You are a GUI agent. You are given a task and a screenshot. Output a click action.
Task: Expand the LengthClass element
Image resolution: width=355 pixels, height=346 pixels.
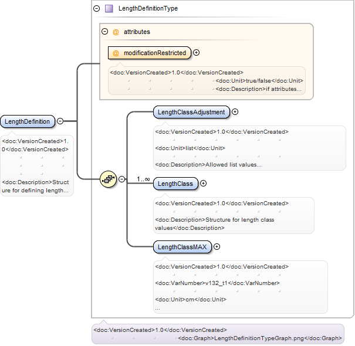tap(203, 184)
